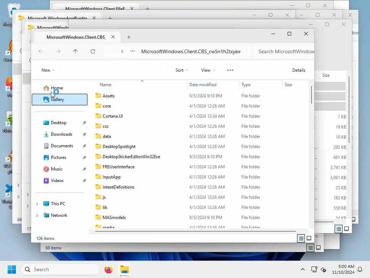370x278 pixels.
Task: Select the InputApp folder
Action: click(x=111, y=177)
